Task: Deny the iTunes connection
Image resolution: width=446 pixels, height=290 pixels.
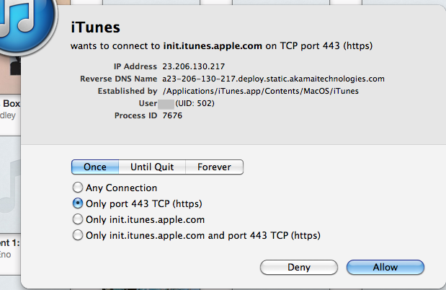Action: [x=299, y=267]
